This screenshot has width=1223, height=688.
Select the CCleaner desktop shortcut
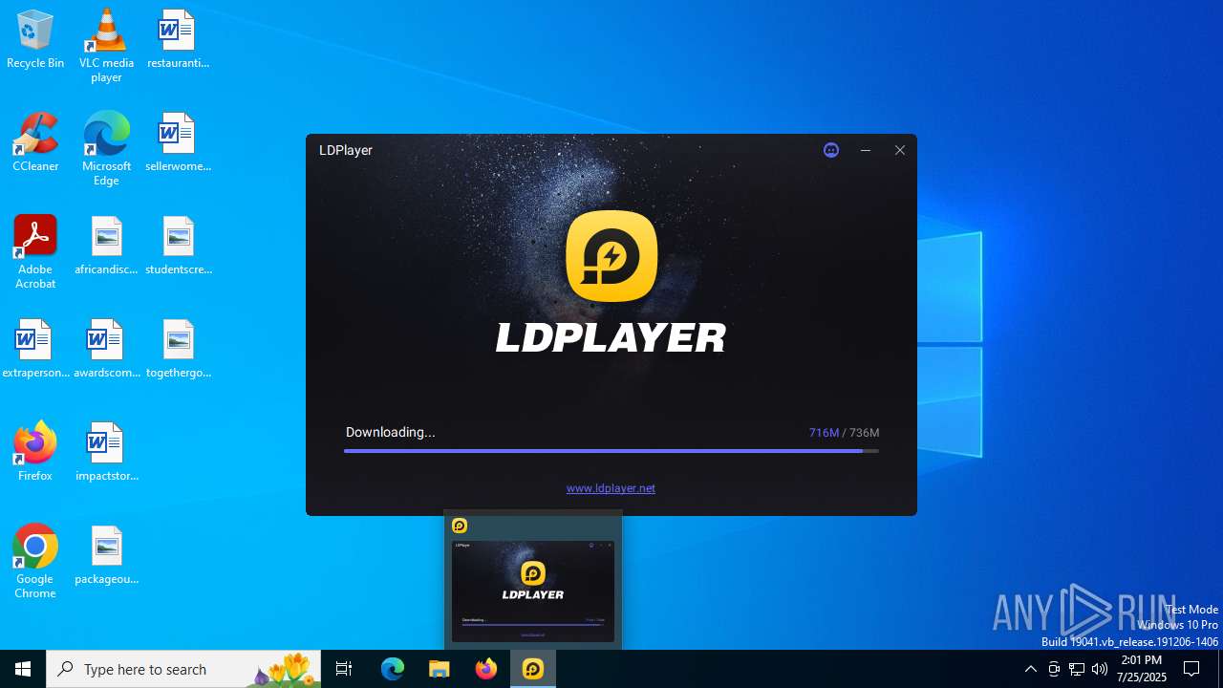pyautogui.click(x=35, y=143)
